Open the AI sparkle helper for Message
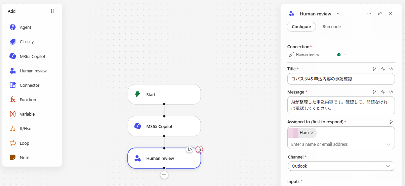 [x=383, y=92]
